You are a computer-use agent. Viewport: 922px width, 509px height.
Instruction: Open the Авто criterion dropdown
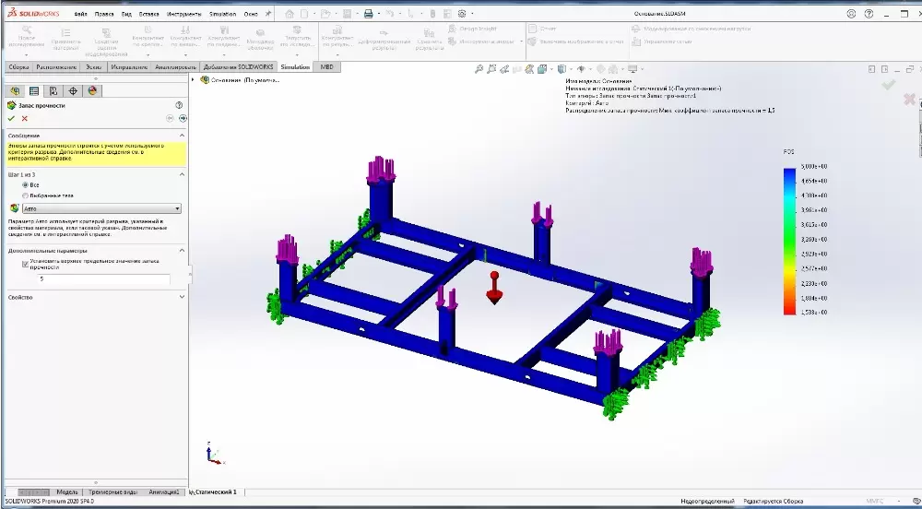(99, 208)
